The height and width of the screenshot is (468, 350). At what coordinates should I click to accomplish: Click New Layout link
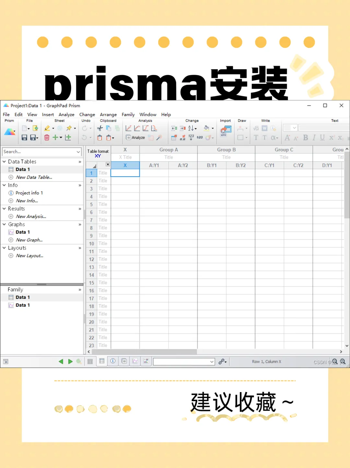pos(29,256)
